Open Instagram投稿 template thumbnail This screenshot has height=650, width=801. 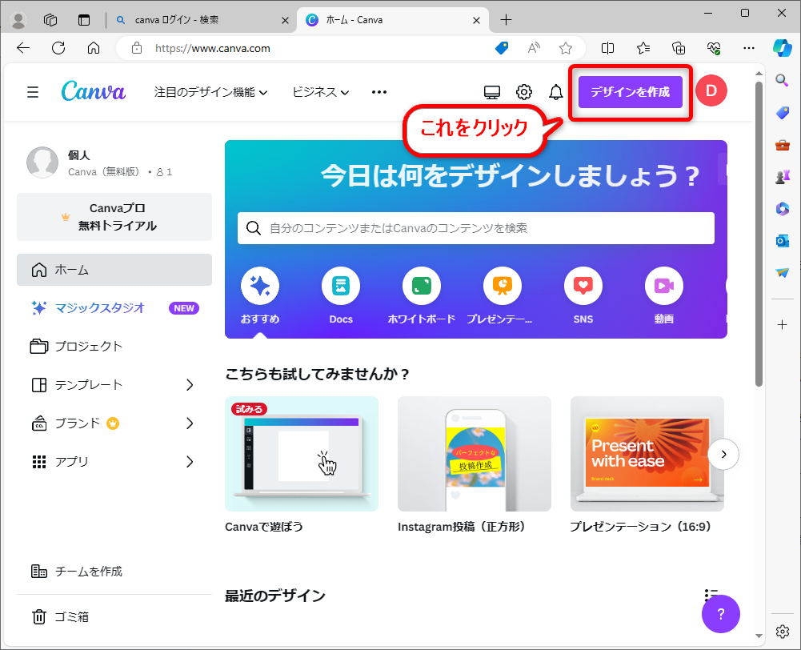(474, 454)
